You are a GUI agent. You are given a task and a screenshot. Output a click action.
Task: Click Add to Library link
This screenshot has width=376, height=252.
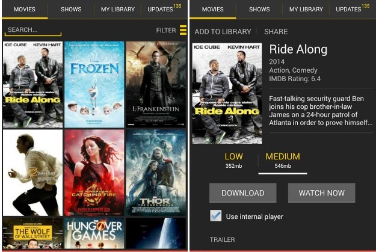pyautogui.click(x=223, y=32)
